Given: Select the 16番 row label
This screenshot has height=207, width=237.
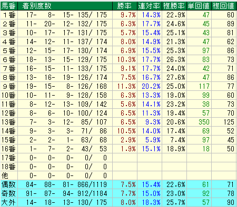Looking at the screenshot, I should [8, 149].
